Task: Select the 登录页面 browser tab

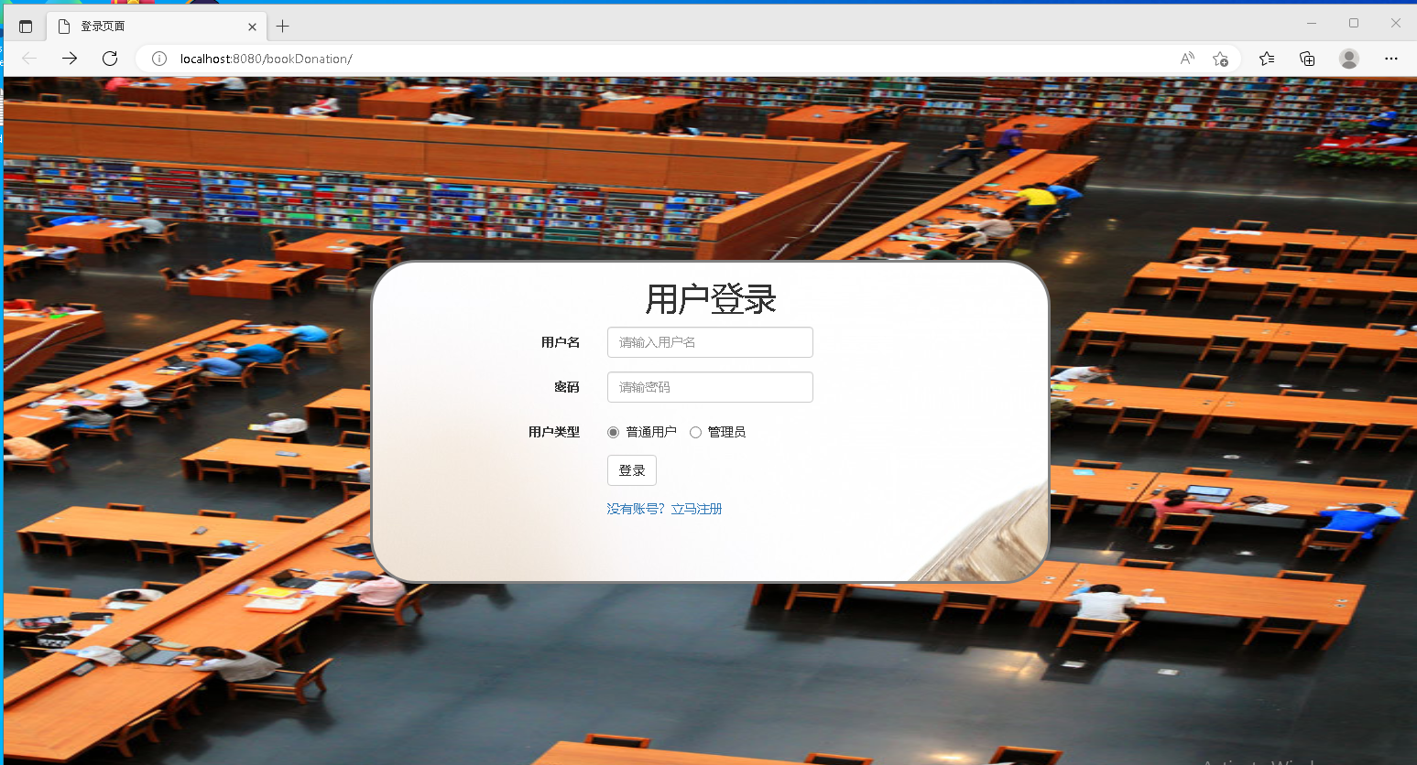Action: (x=156, y=27)
